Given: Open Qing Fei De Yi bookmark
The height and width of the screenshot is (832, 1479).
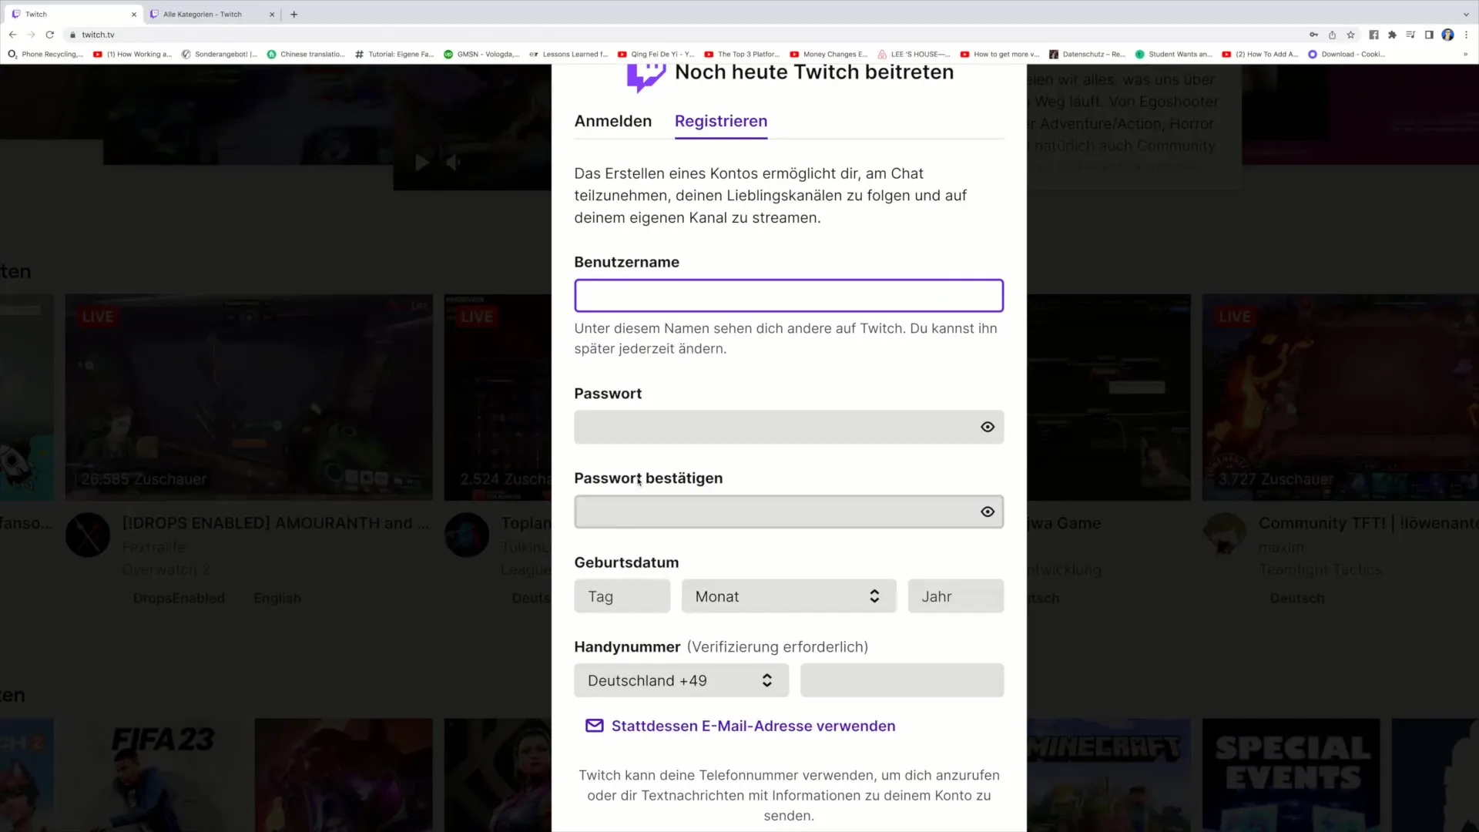Looking at the screenshot, I should click(656, 54).
